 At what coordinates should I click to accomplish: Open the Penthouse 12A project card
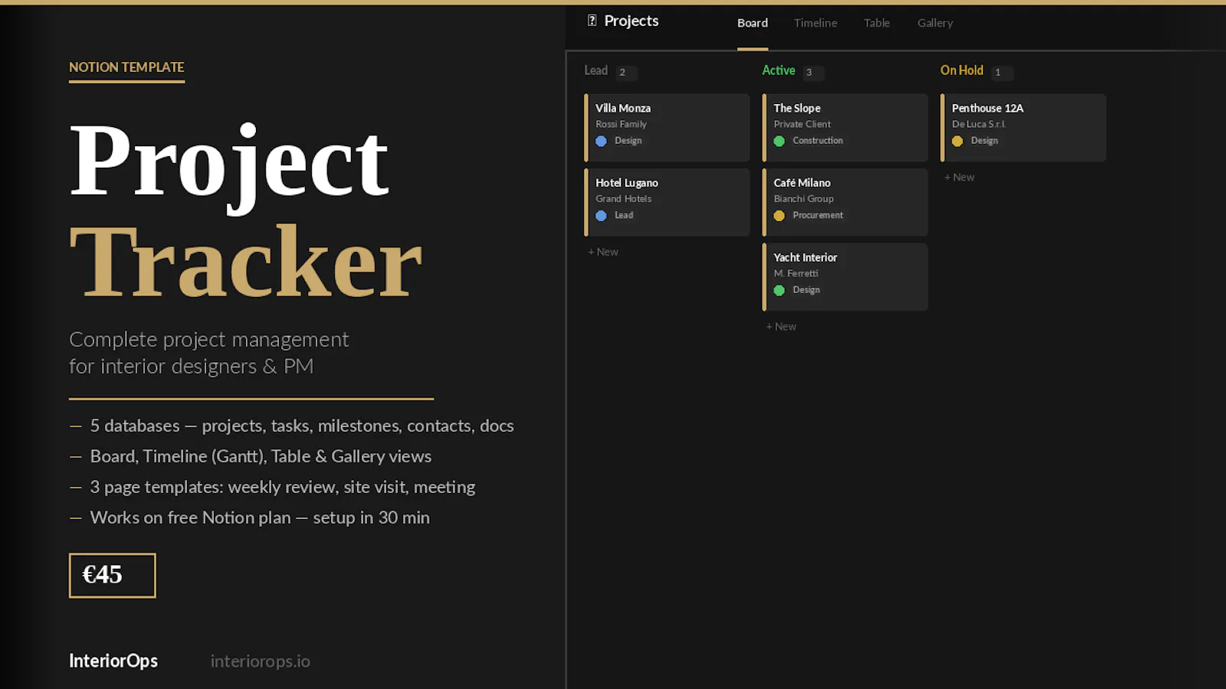click(1023, 127)
